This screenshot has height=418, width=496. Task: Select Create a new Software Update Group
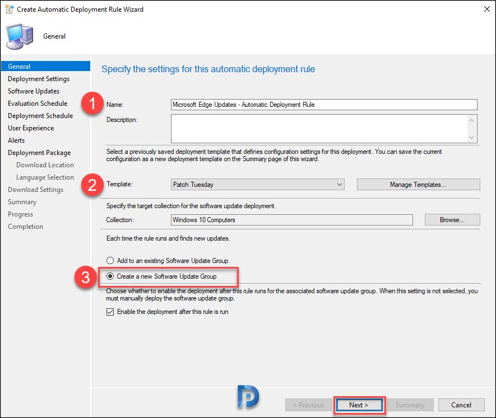(x=161, y=276)
